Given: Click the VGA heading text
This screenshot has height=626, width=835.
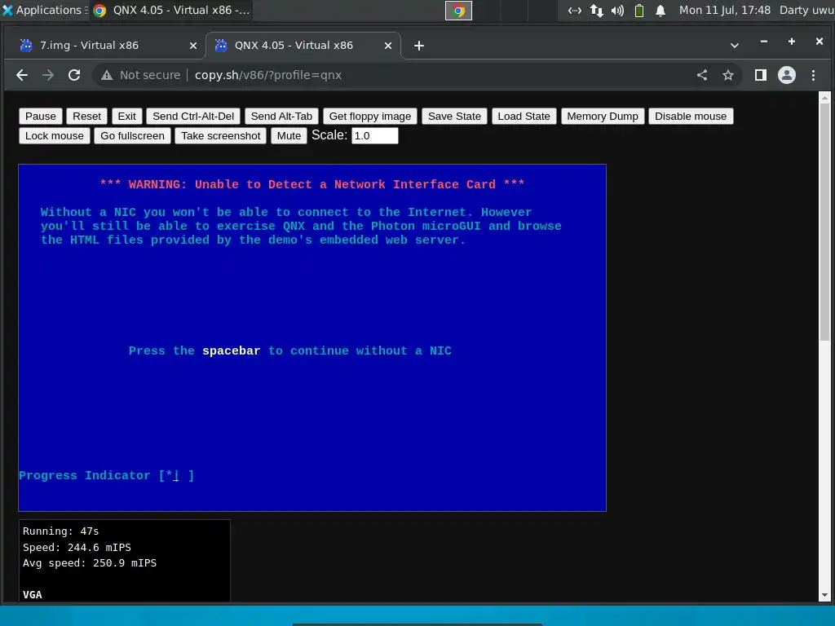Looking at the screenshot, I should coord(33,594).
